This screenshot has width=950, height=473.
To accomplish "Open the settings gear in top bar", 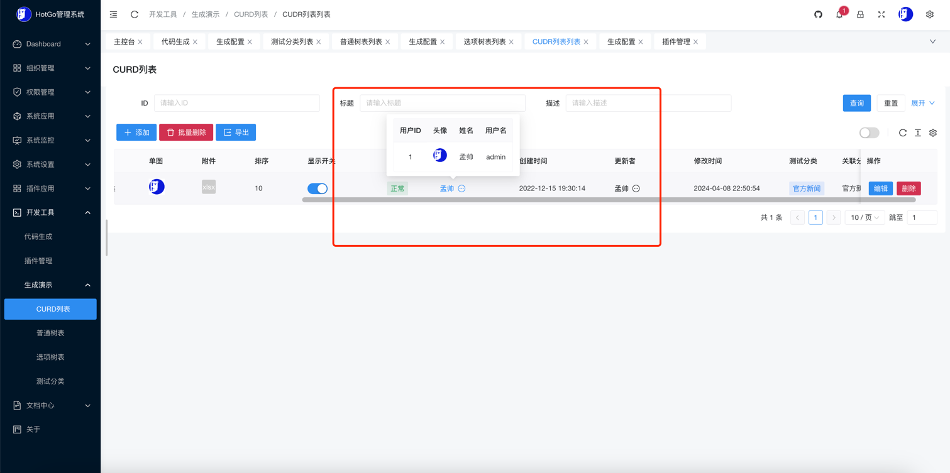I will pos(930,14).
